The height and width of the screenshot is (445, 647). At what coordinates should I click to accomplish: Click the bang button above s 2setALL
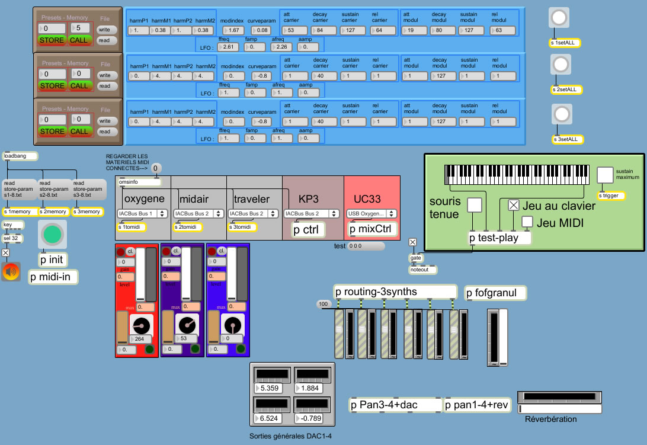[x=560, y=65]
